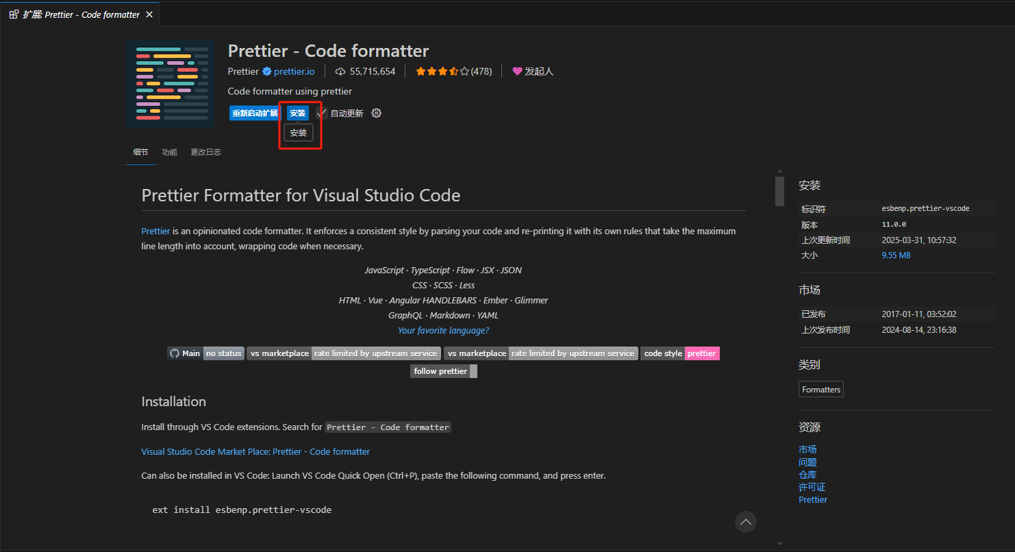Click the date 2017-01-11, 03:52:02

click(919, 314)
